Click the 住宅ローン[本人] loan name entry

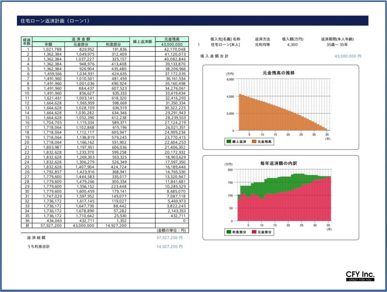pyautogui.click(x=225, y=45)
